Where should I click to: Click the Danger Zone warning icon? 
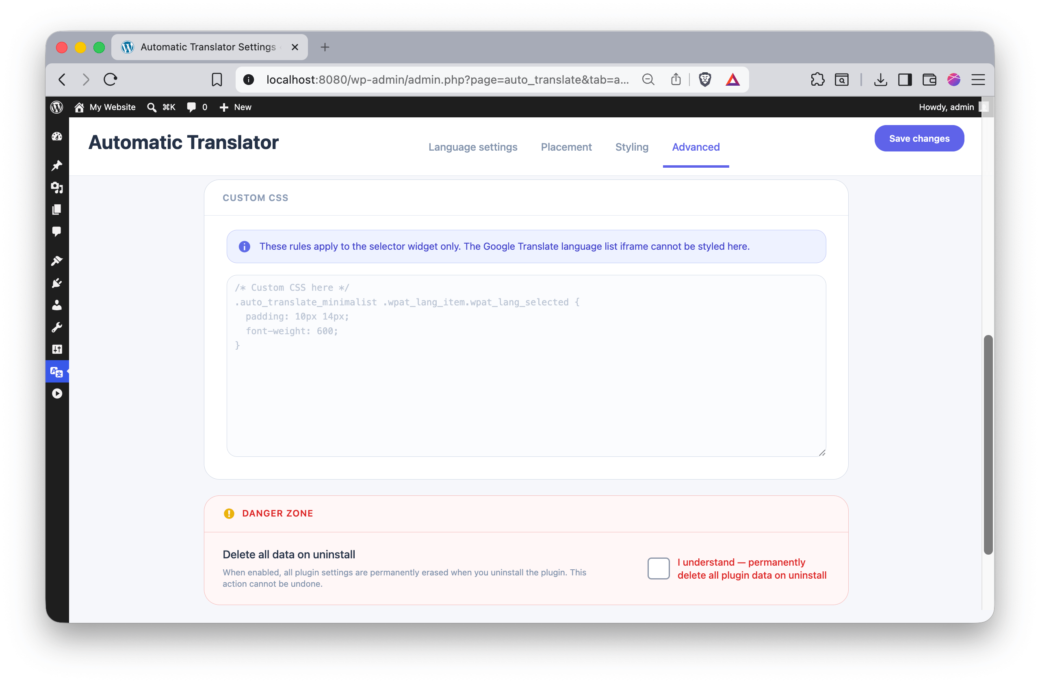(x=229, y=514)
